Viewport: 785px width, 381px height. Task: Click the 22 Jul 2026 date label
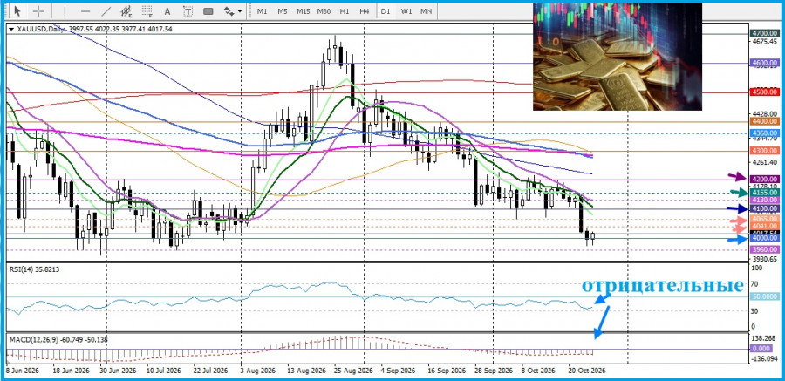[209, 371]
